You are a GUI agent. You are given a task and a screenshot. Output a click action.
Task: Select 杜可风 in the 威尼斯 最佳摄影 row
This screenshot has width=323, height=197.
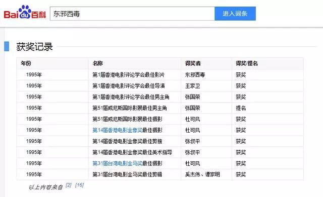(192, 119)
